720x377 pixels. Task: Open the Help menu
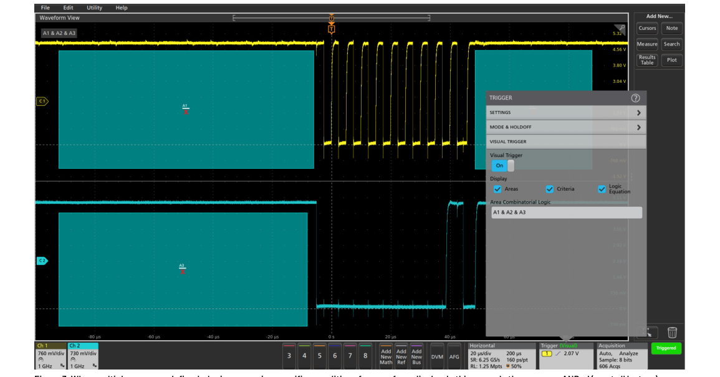click(121, 8)
